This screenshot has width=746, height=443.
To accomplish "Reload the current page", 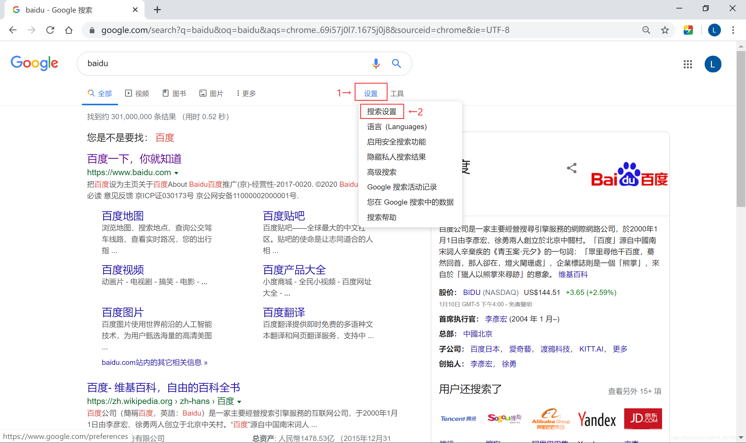I will coord(50,30).
